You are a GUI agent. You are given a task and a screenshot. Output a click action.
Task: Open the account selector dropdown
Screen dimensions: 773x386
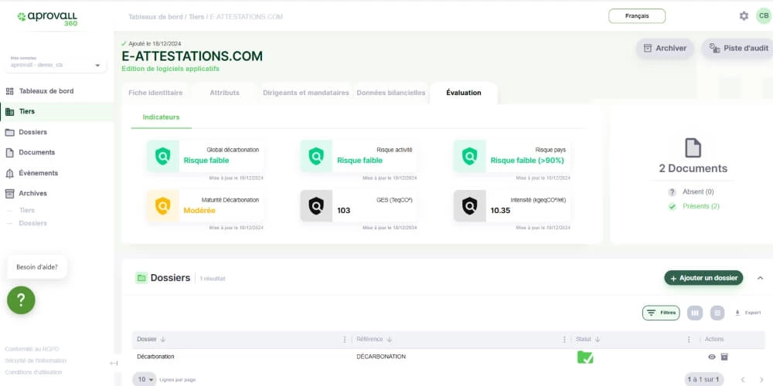56,66
